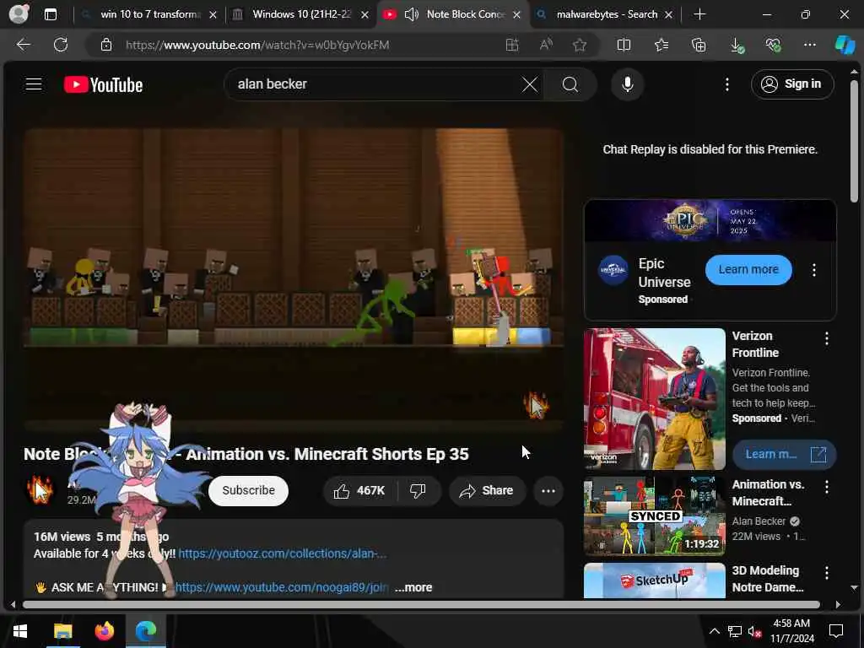This screenshot has width=864, height=648.
Task: Dislike the video with thumbs down
Action: [x=418, y=490]
